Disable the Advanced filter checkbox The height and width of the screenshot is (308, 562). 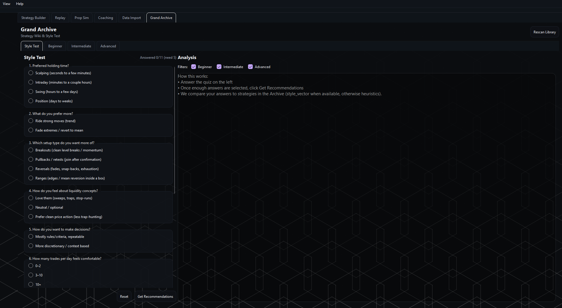[x=250, y=67]
